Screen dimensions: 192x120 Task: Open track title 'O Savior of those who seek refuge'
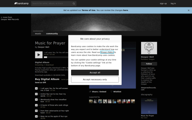coord(54,105)
